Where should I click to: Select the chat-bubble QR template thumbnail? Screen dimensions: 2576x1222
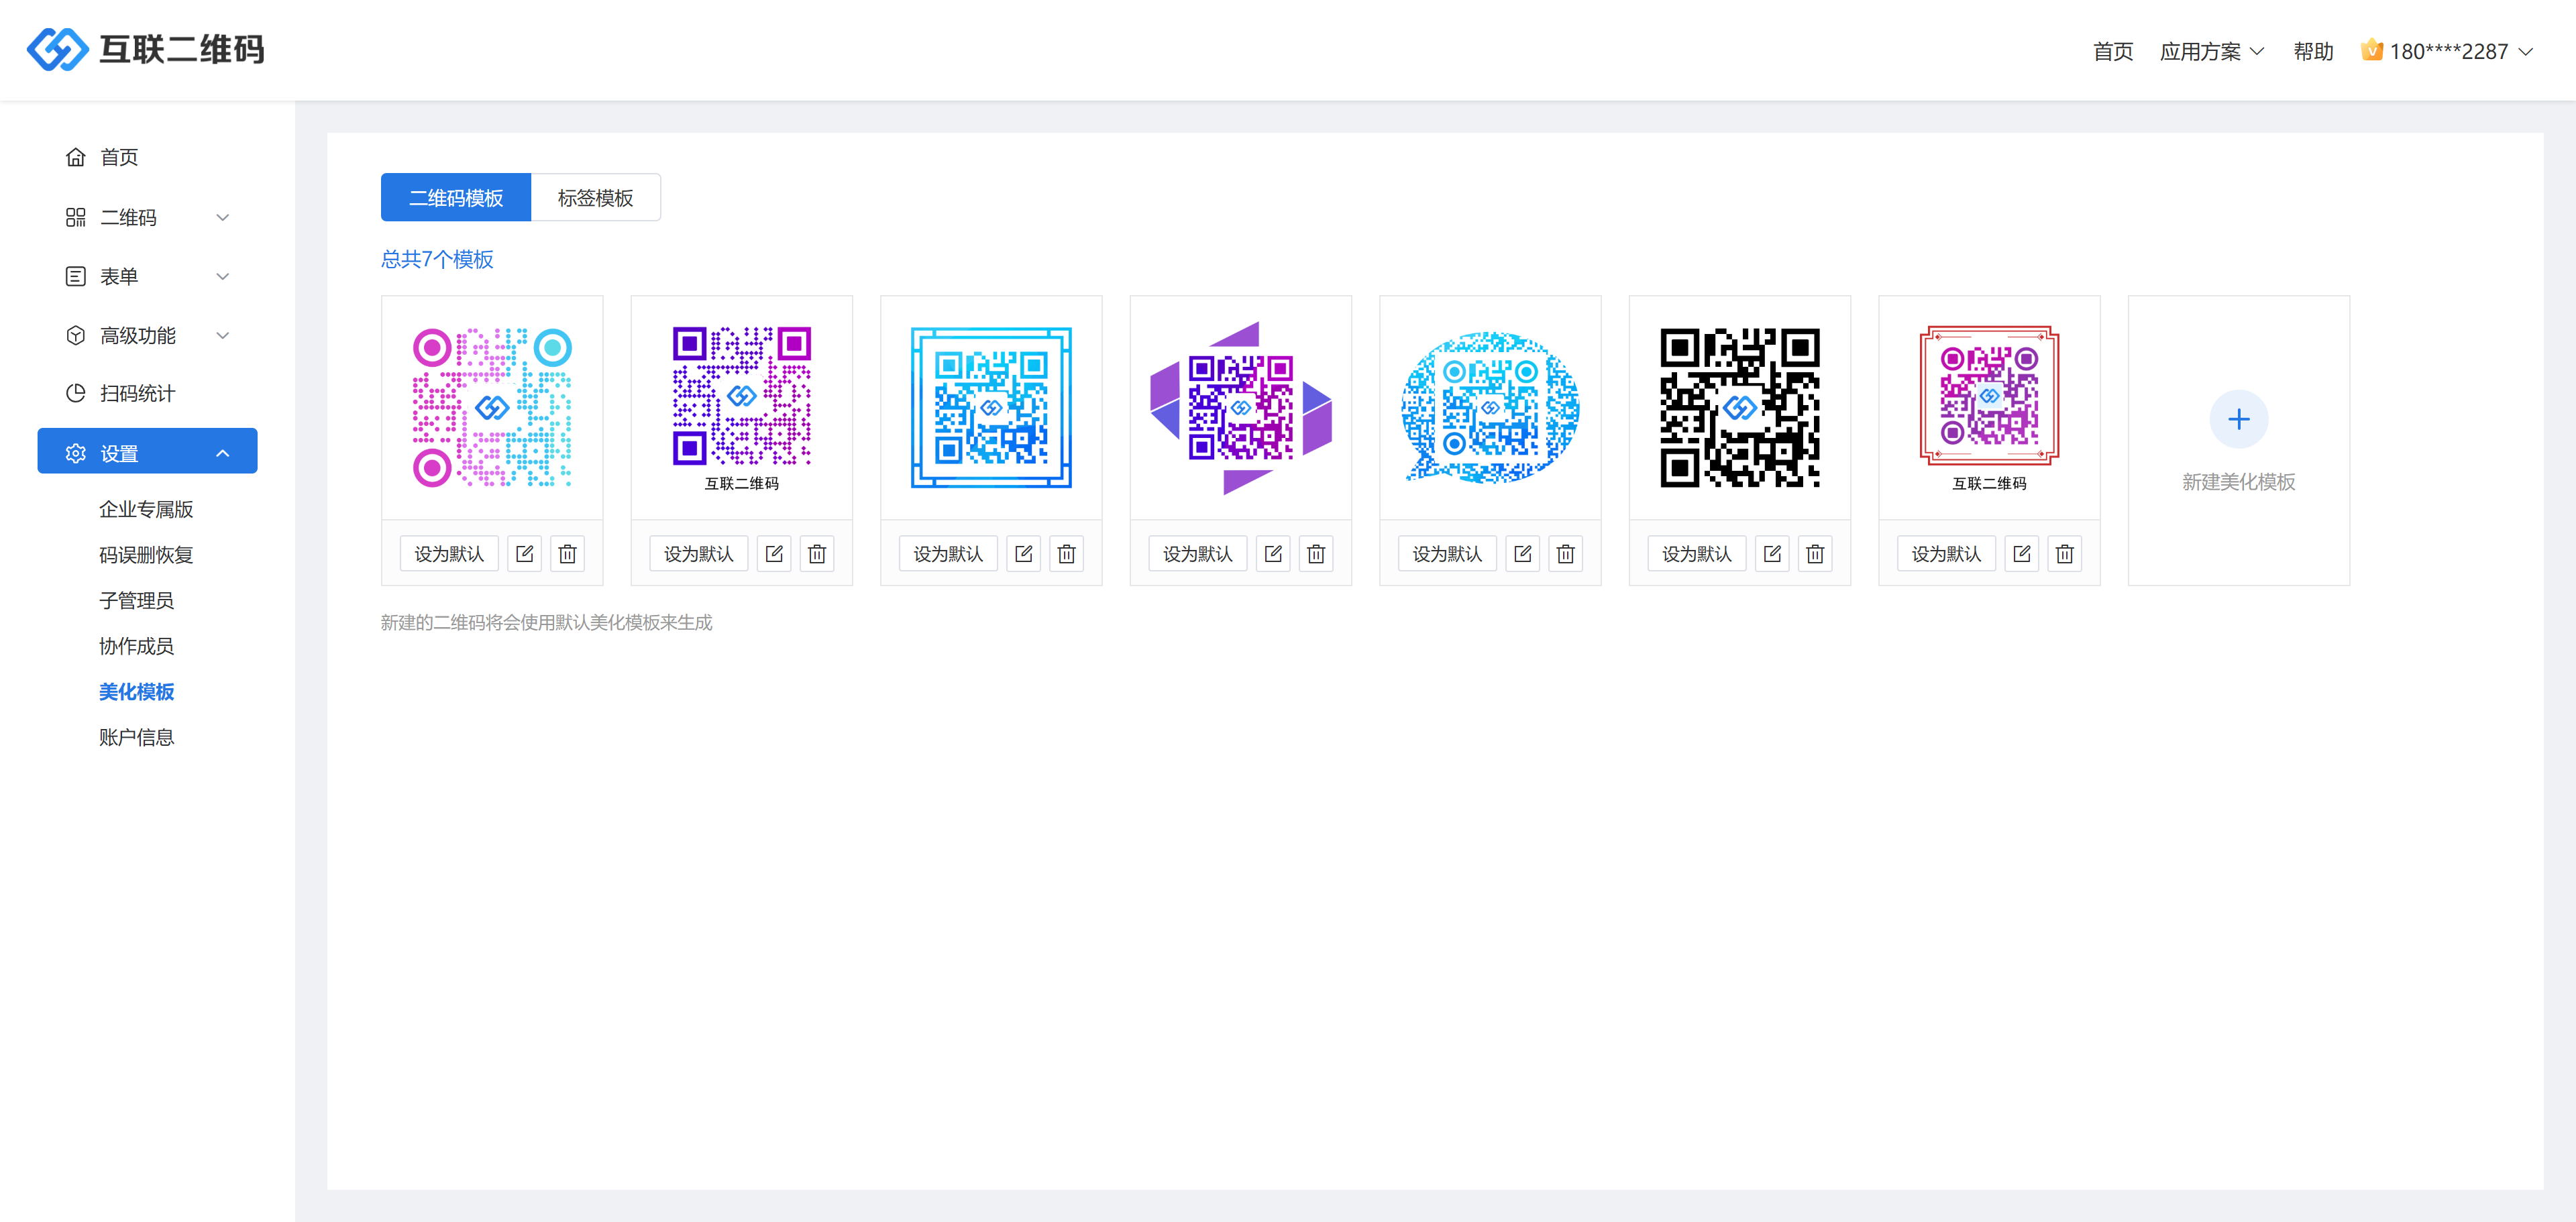1489,408
